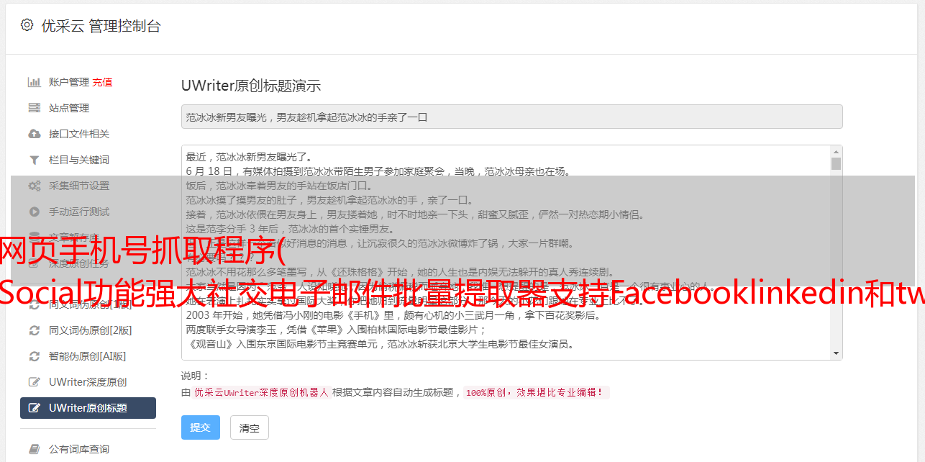Click the 提交 submit button
The height and width of the screenshot is (462, 925).
(201, 427)
